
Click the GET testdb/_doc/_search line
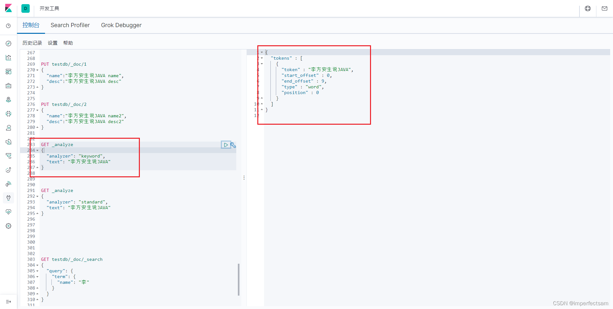72,260
